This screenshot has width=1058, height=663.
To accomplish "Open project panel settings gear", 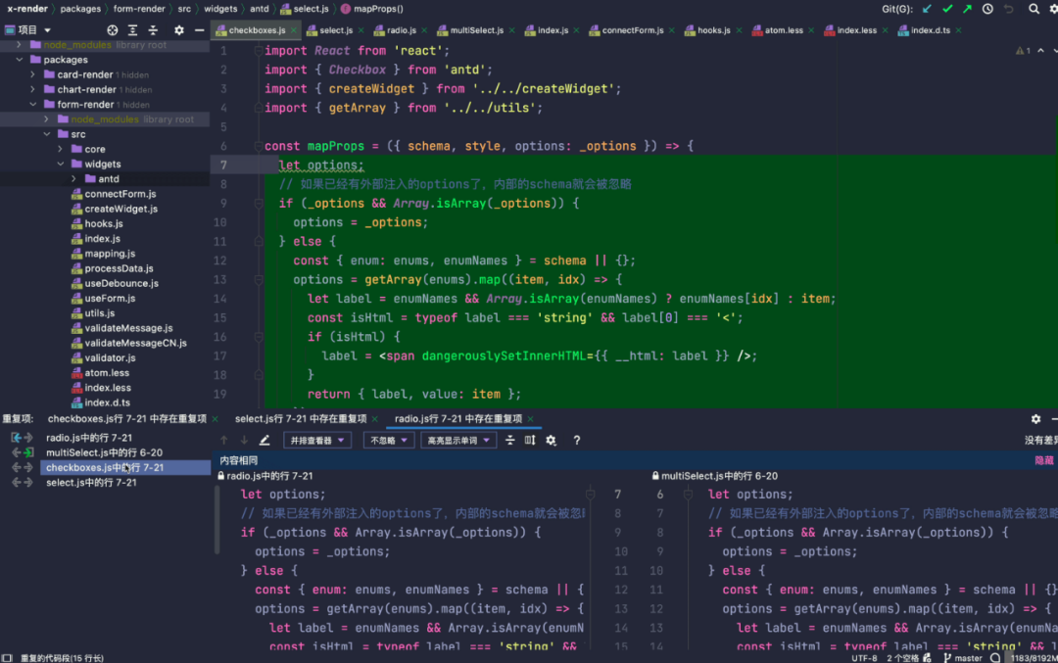I will [179, 29].
